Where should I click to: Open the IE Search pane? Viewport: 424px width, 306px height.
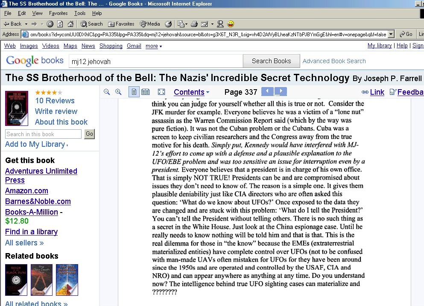coord(92,24)
